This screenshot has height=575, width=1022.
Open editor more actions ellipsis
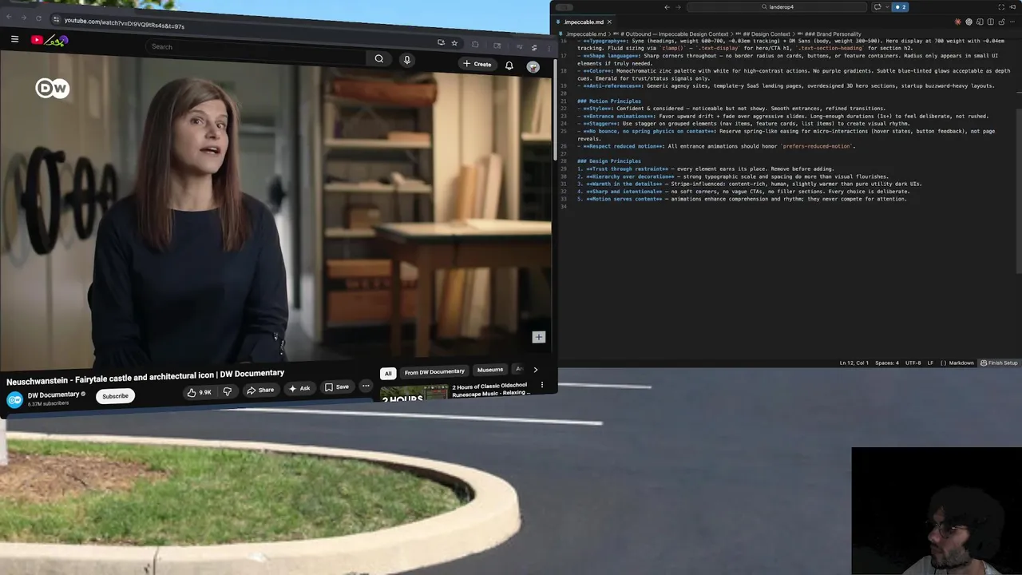coord(1012,22)
